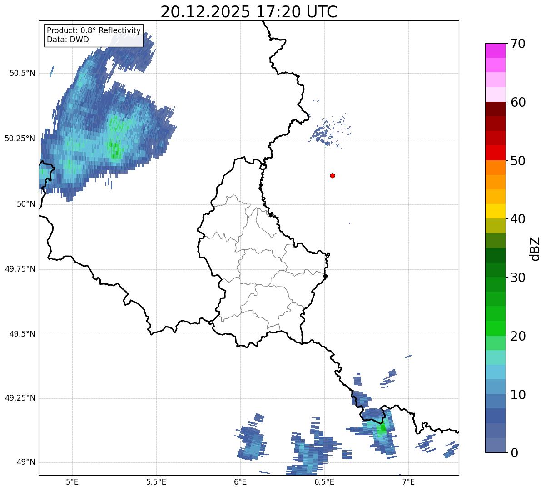The width and height of the screenshot is (546, 491).
Task: Click the bright red colorbar swatch above 50
Action: click(x=496, y=153)
